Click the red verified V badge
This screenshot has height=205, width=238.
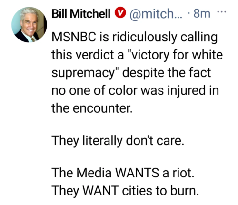120,13
